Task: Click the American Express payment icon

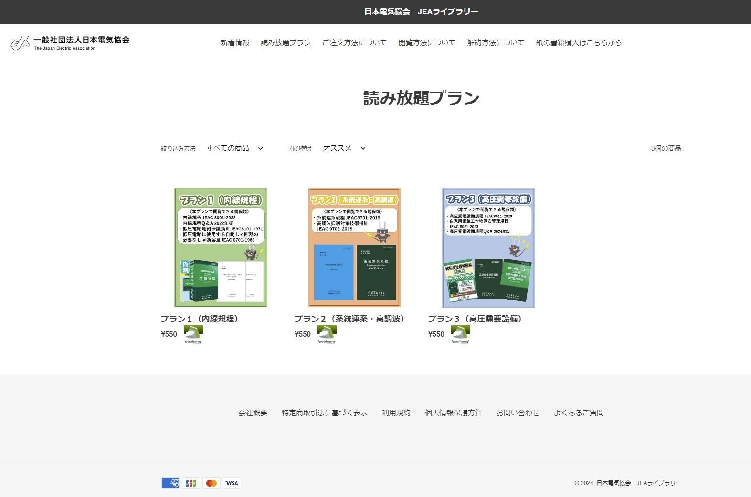Action: pos(170,483)
